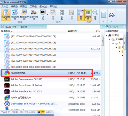Click the Apple 应用程序支持 installer icon

point(7,98)
